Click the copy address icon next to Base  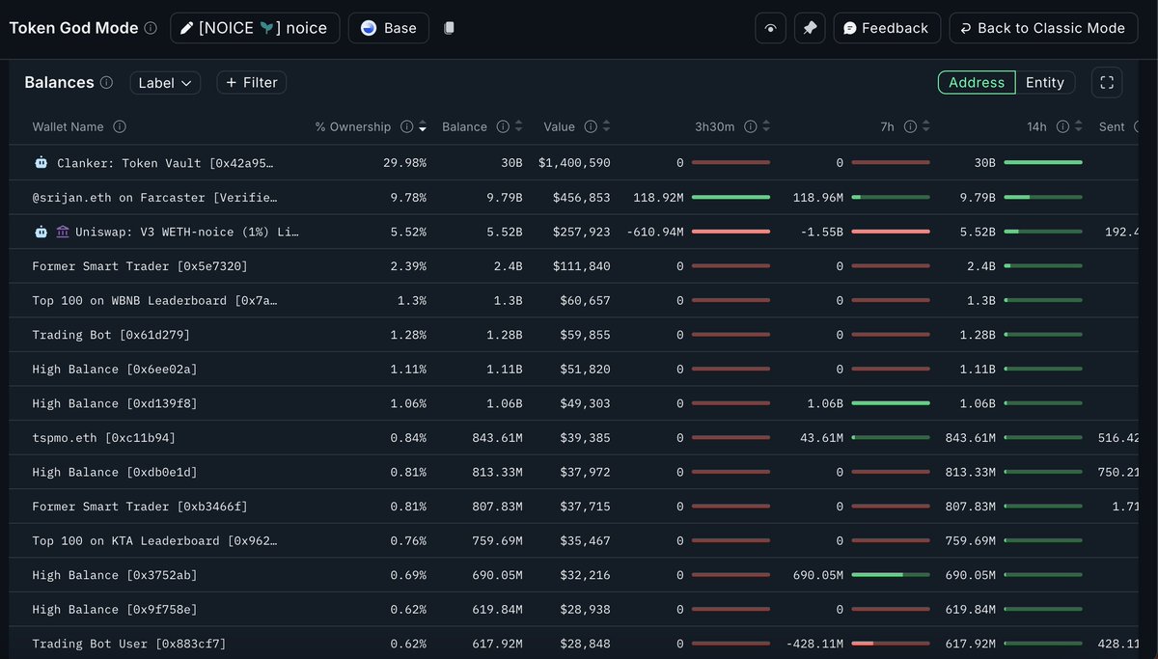(449, 28)
